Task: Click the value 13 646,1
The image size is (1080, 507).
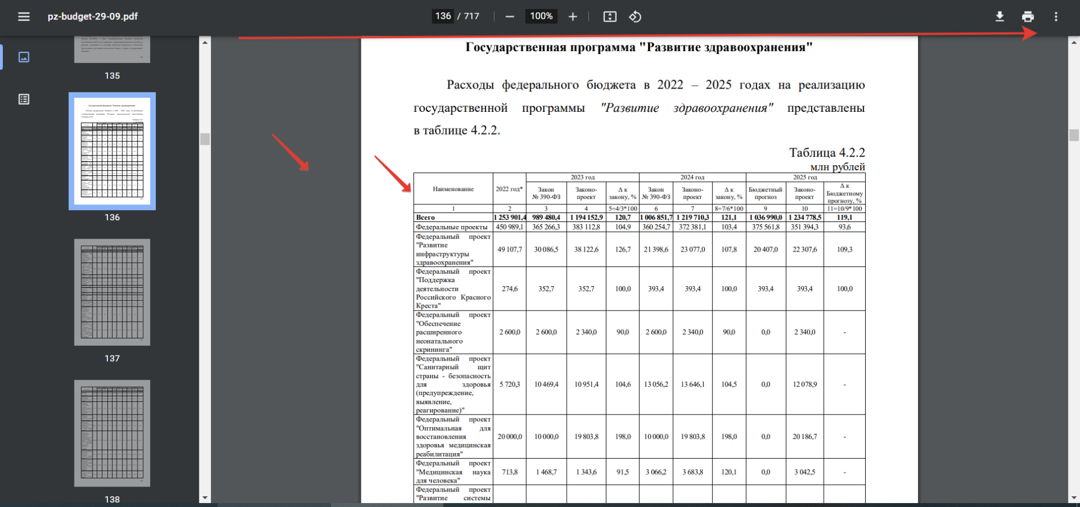Action: click(692, 384)
